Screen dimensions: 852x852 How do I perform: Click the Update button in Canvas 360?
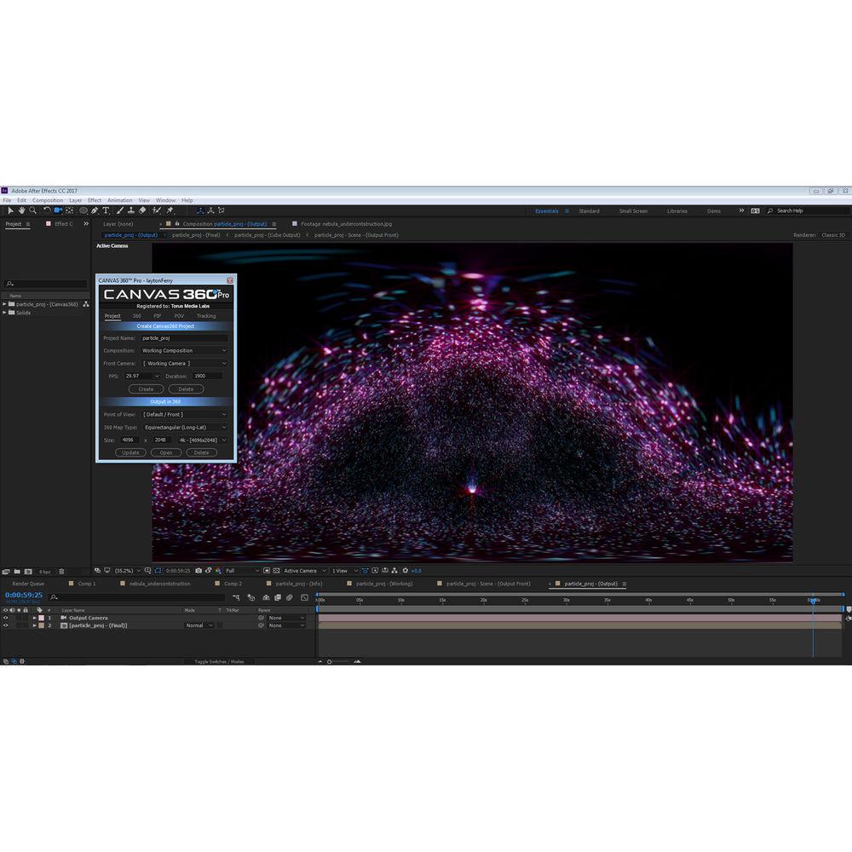(130, 453)
